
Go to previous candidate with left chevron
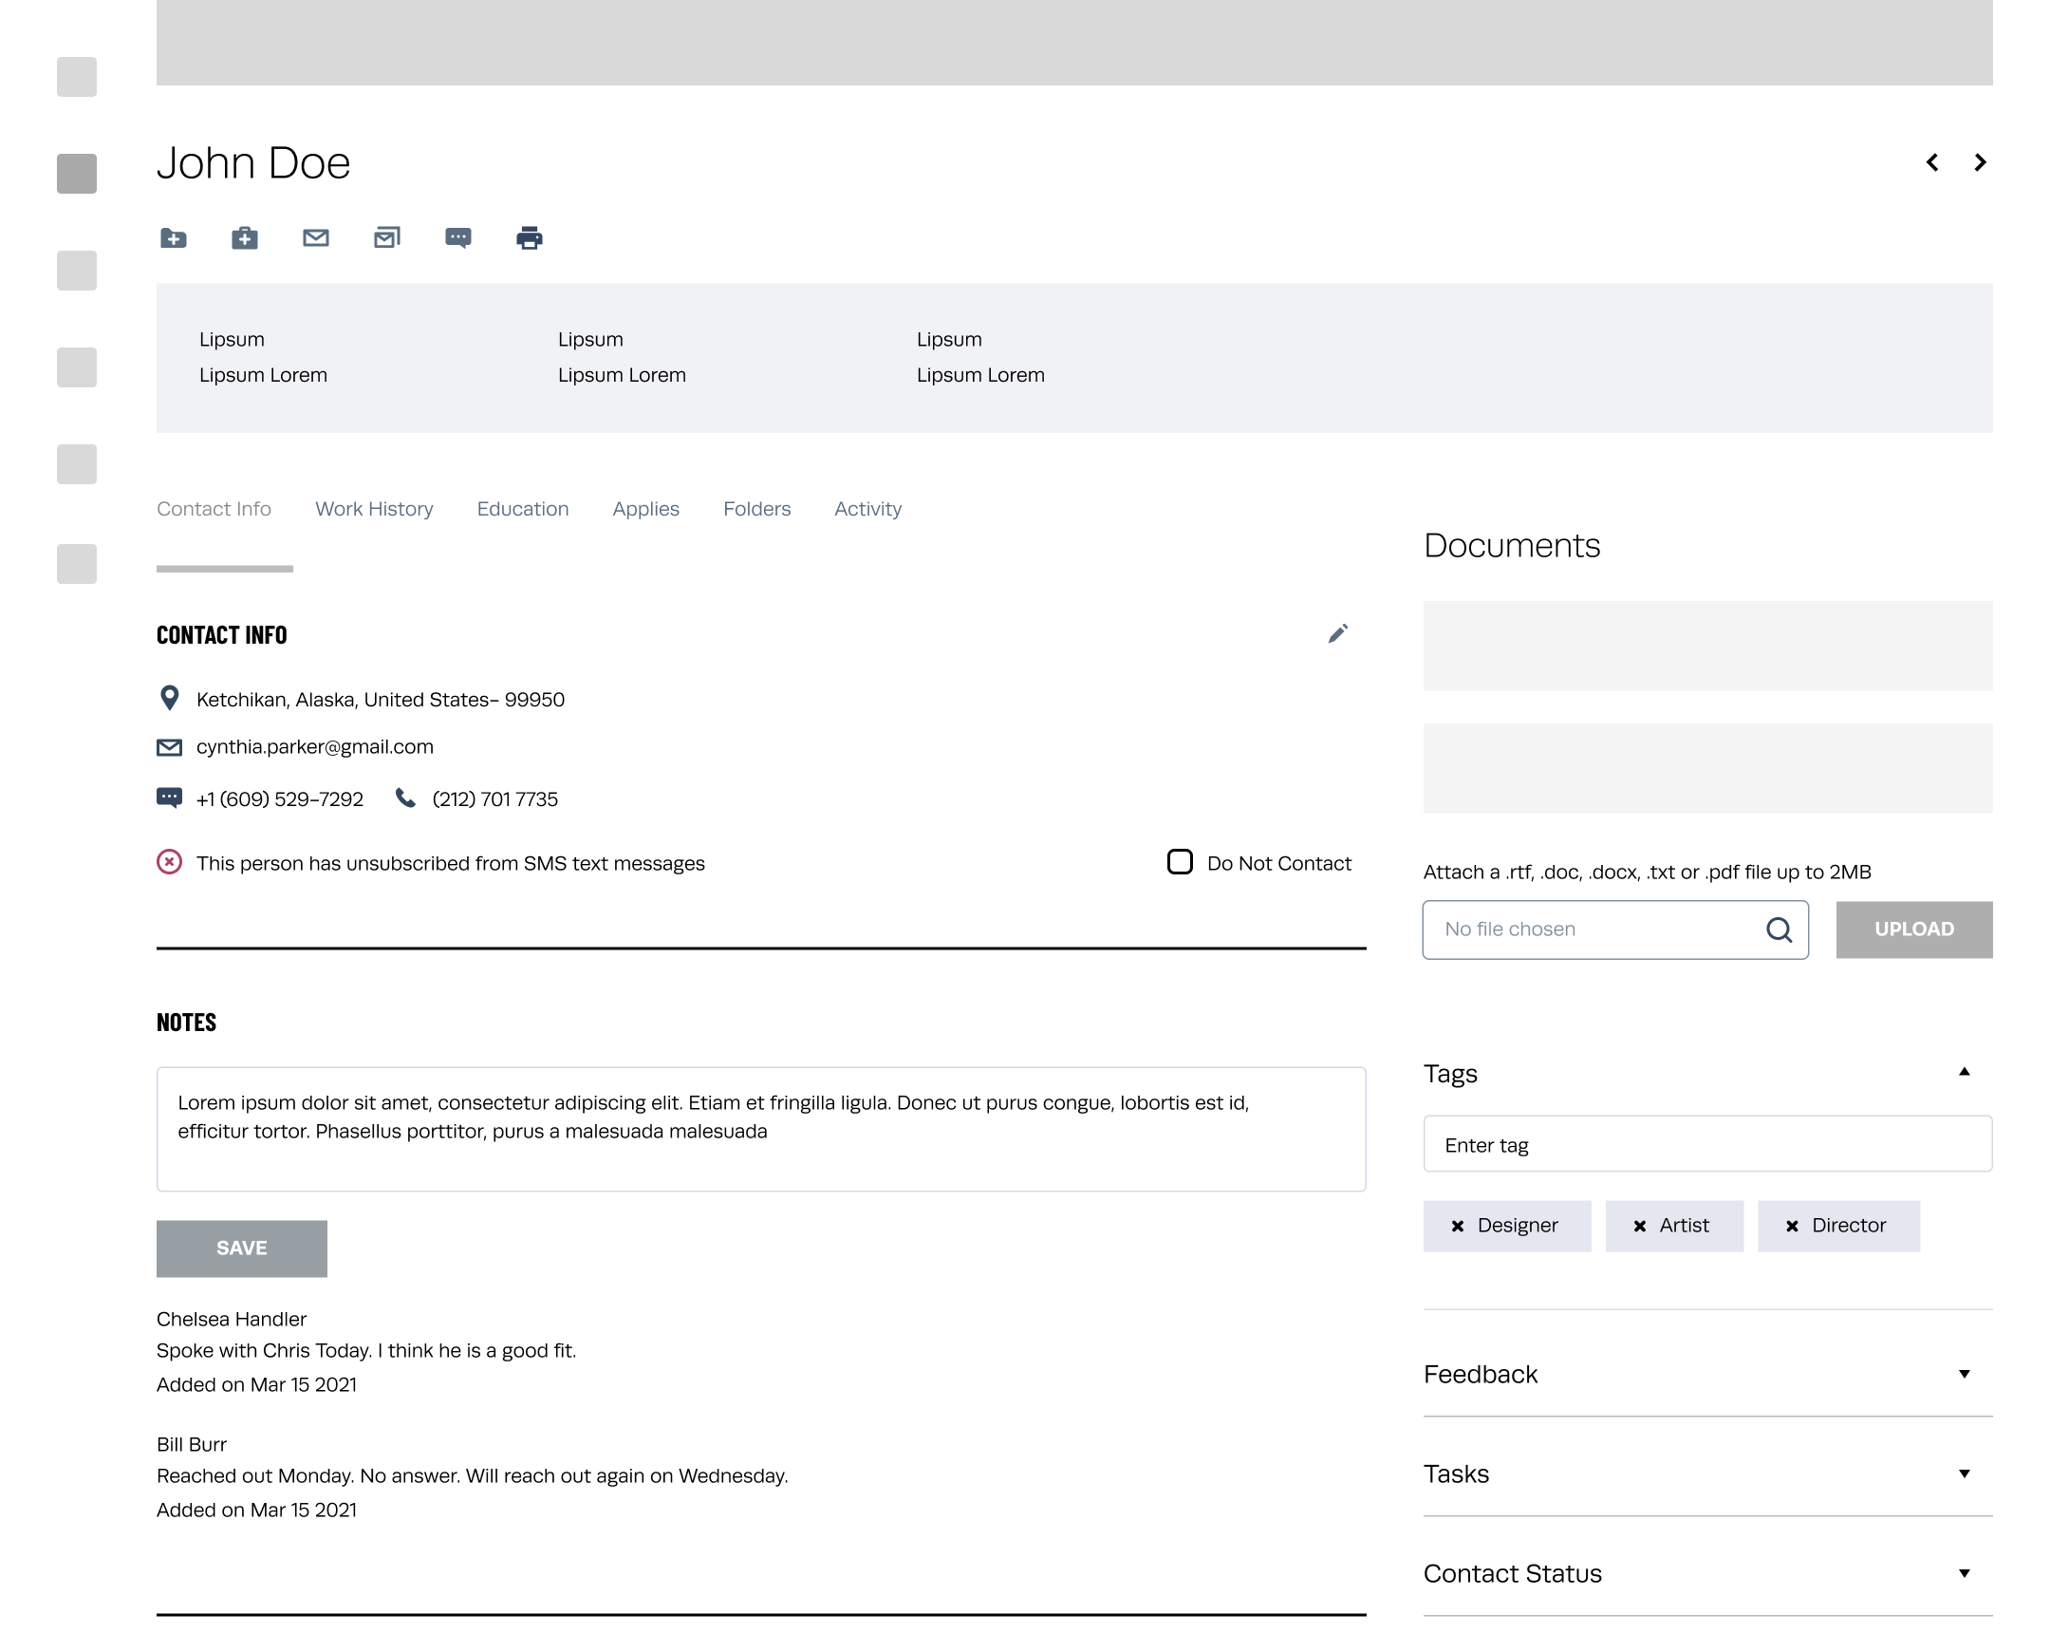pyautogui.click(x=1932, y=162)
